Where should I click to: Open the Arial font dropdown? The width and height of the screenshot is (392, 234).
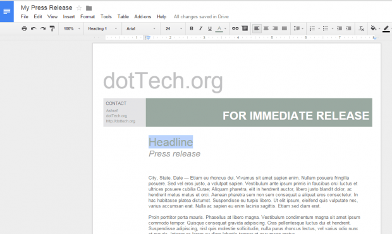pyautogui.click(x=140, y=28)
